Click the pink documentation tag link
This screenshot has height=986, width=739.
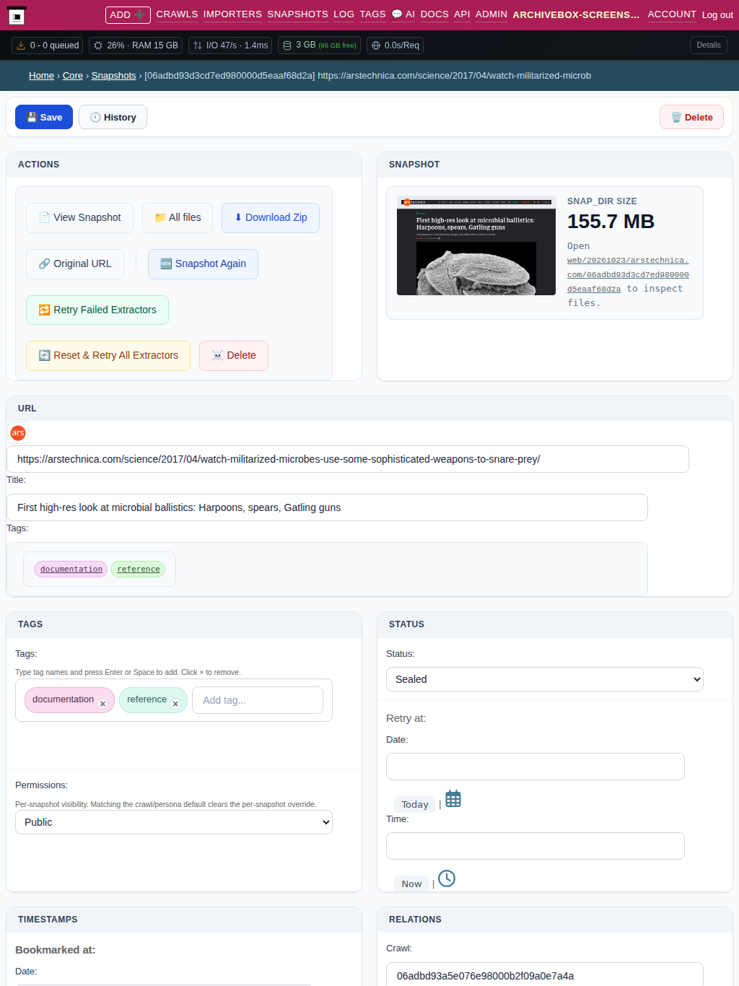[x=71, y=569]
